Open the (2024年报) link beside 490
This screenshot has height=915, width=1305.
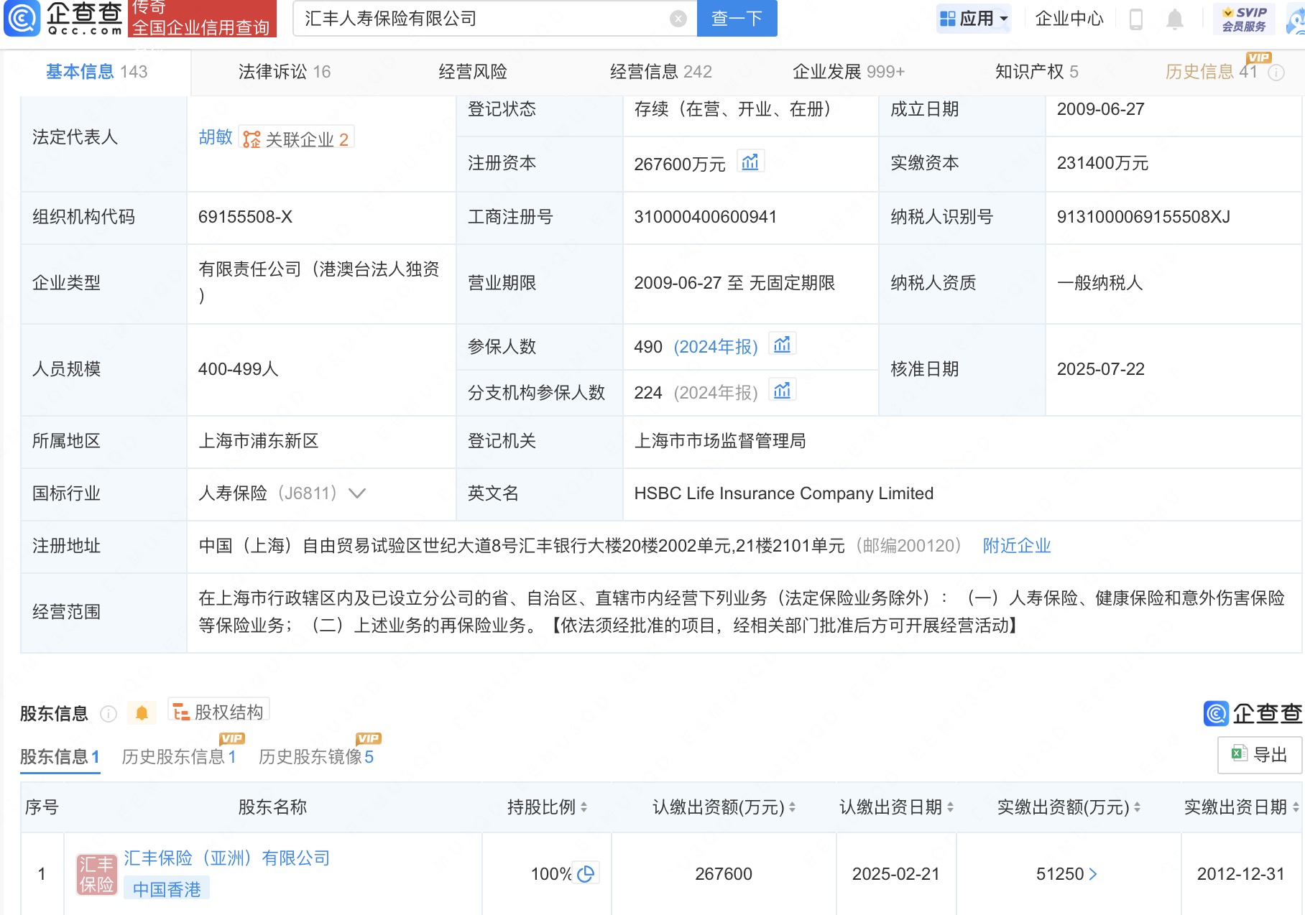pyautogui.click(x=716, y=347)
